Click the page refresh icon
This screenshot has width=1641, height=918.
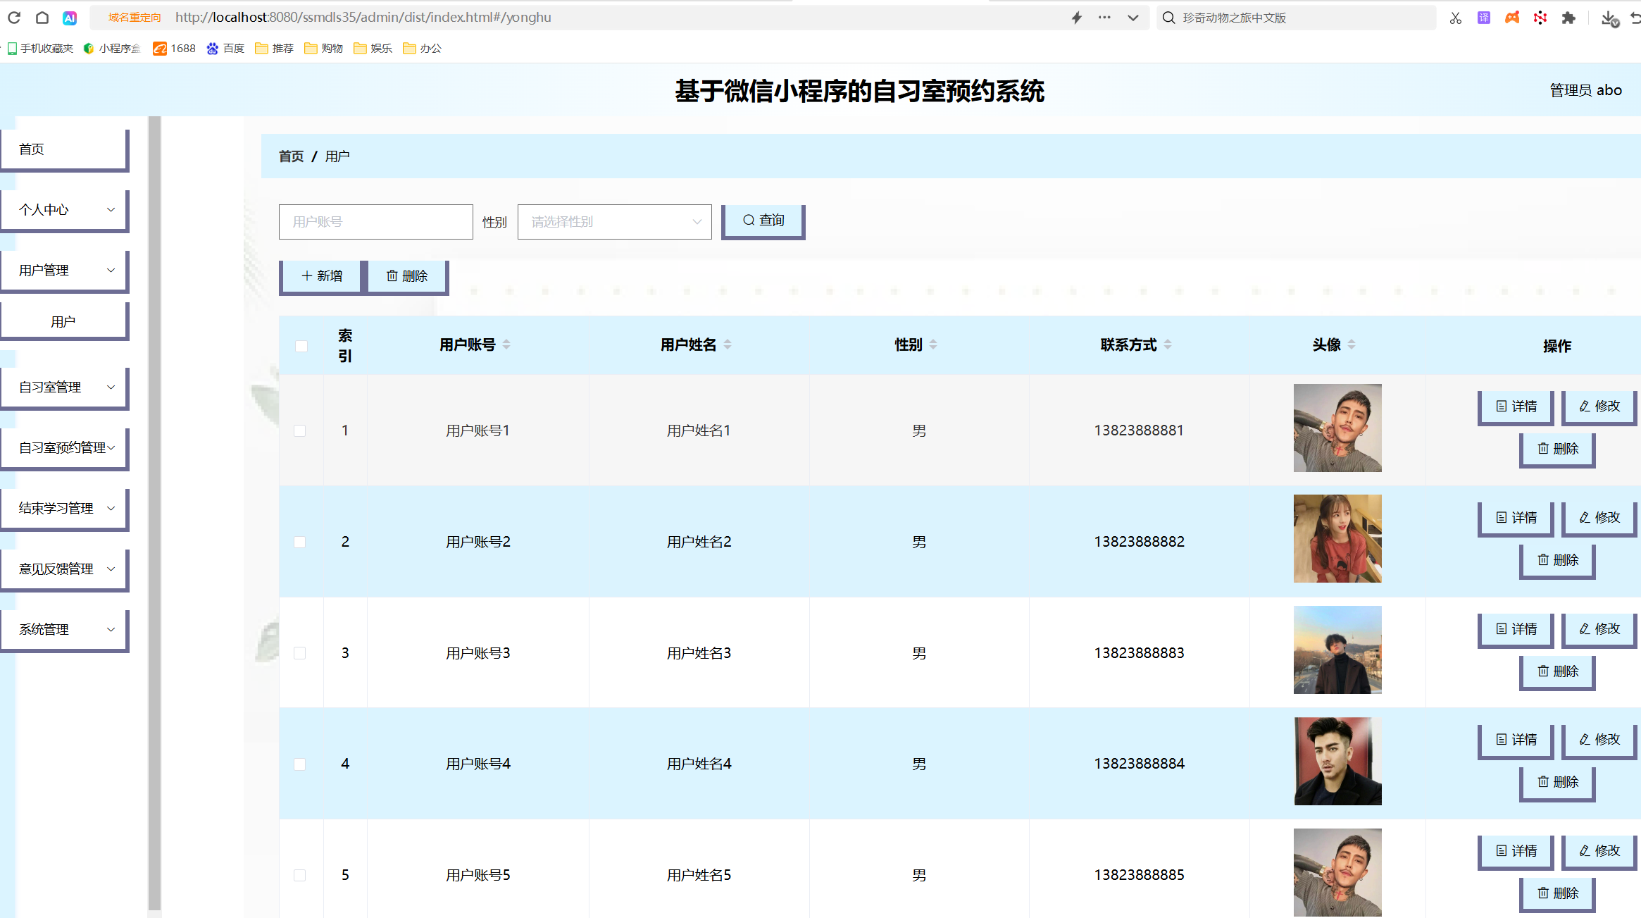tap(14, 18)
